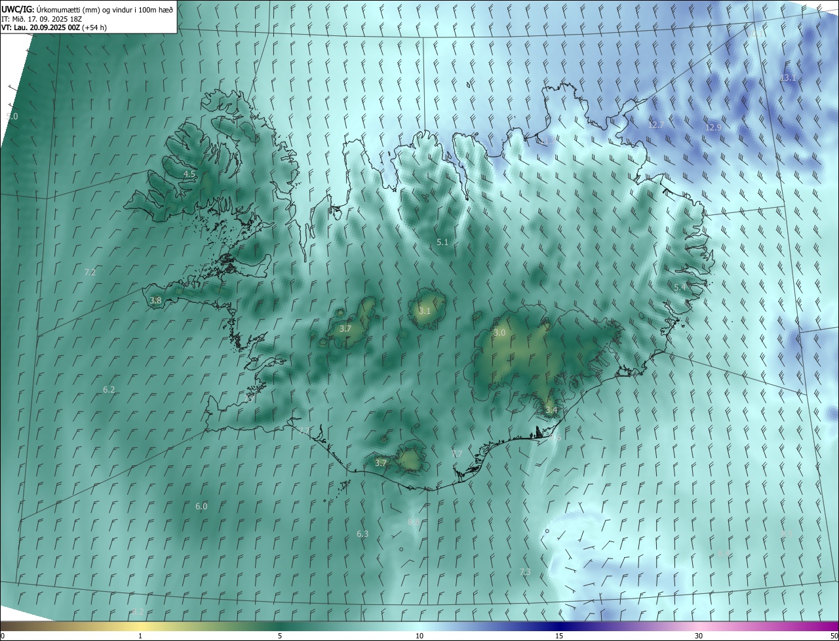839x641 pixels.
Task: Click the 4.5 value over the Westfjords
Action: coord(189,174)
